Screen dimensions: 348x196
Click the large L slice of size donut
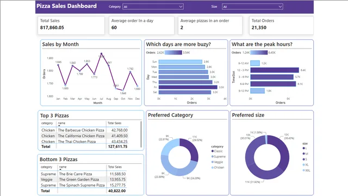click(283, 151)
